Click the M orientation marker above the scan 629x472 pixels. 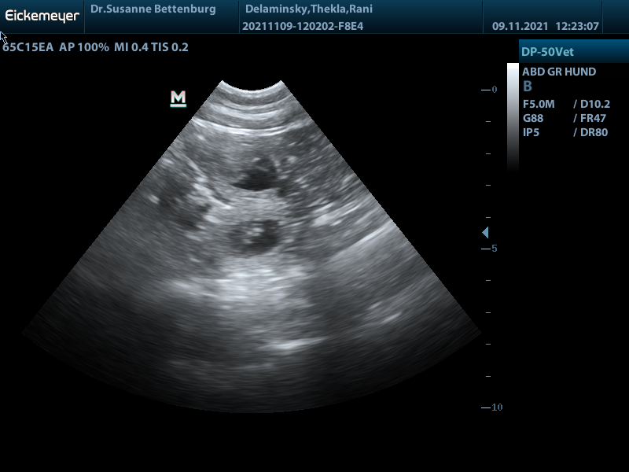178,98
